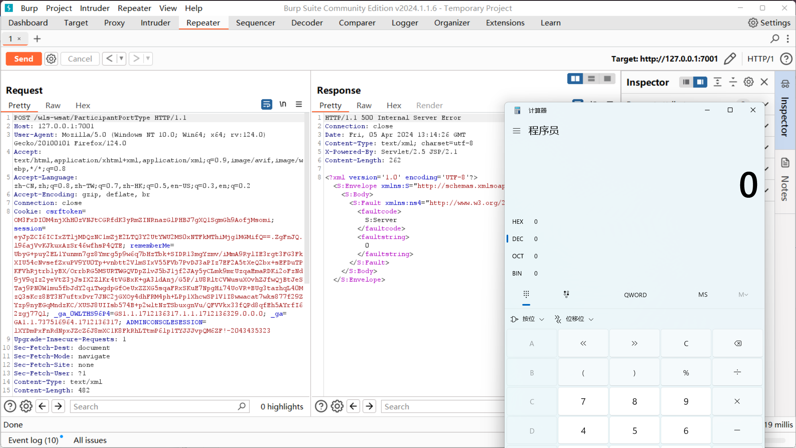Close Repeater tab 1
Viewport: 796px width, 448px height.
(19, 39)
